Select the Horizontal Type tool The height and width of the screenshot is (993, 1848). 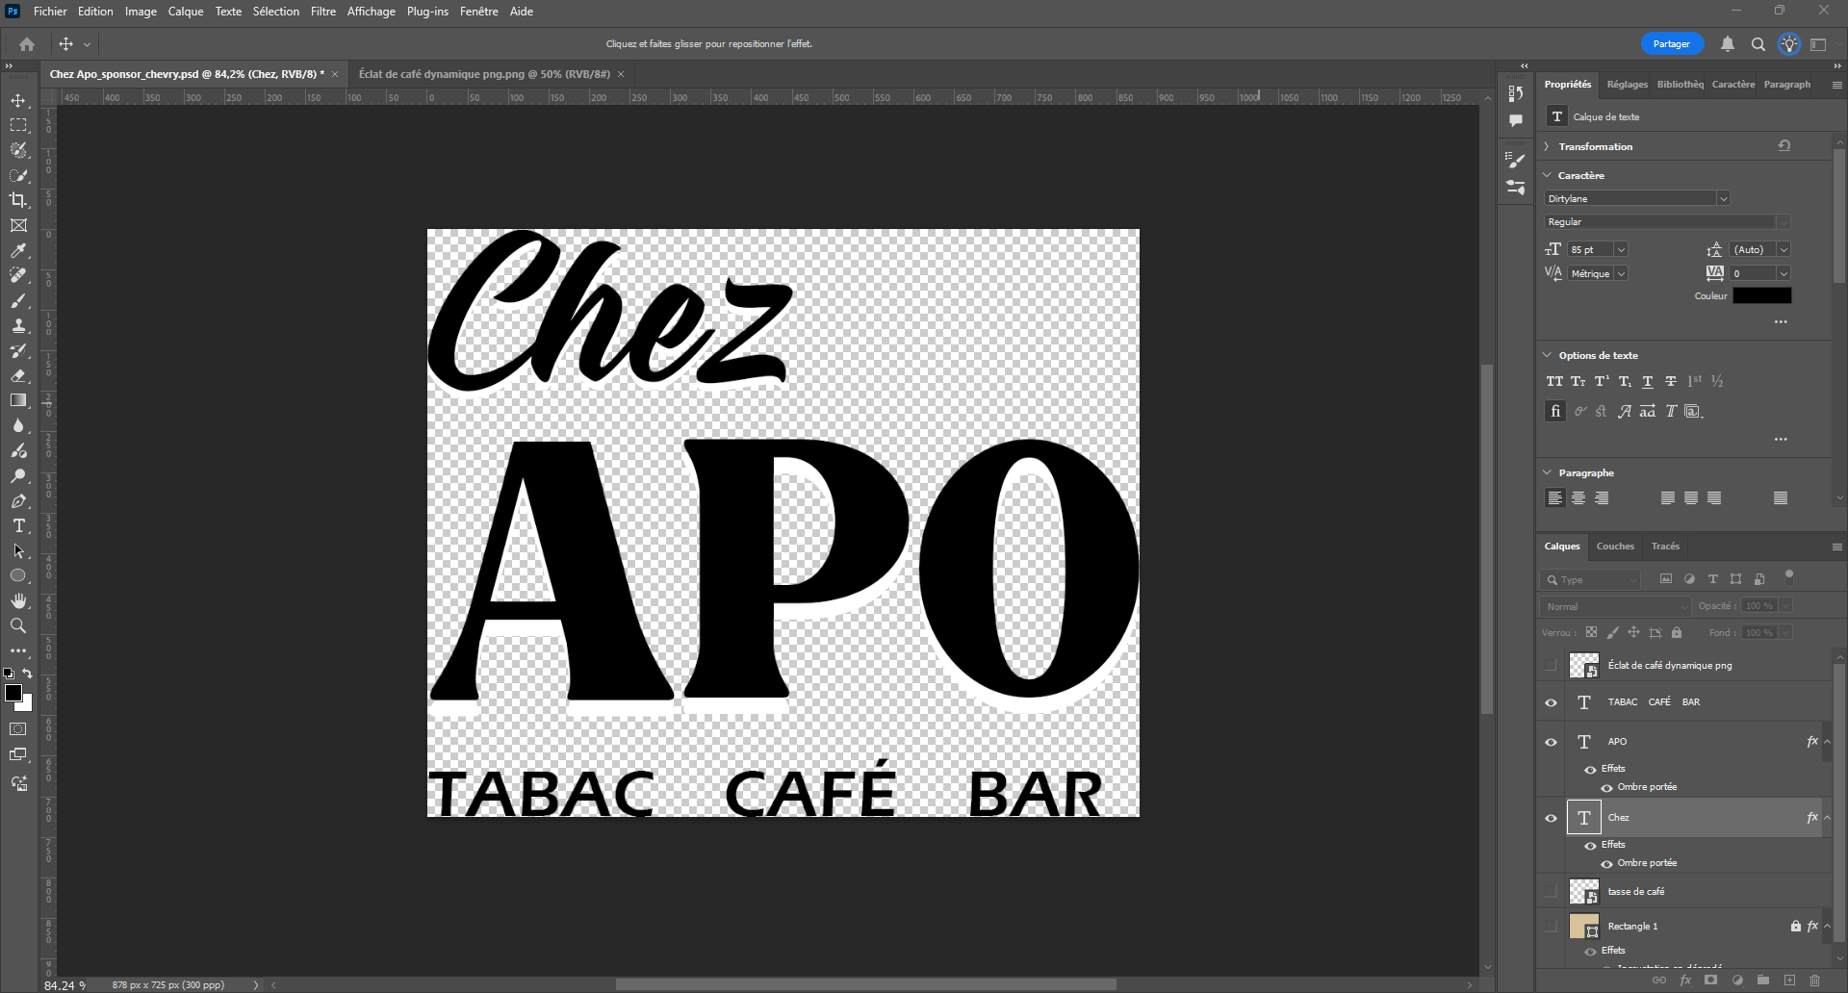coord(18,525)
